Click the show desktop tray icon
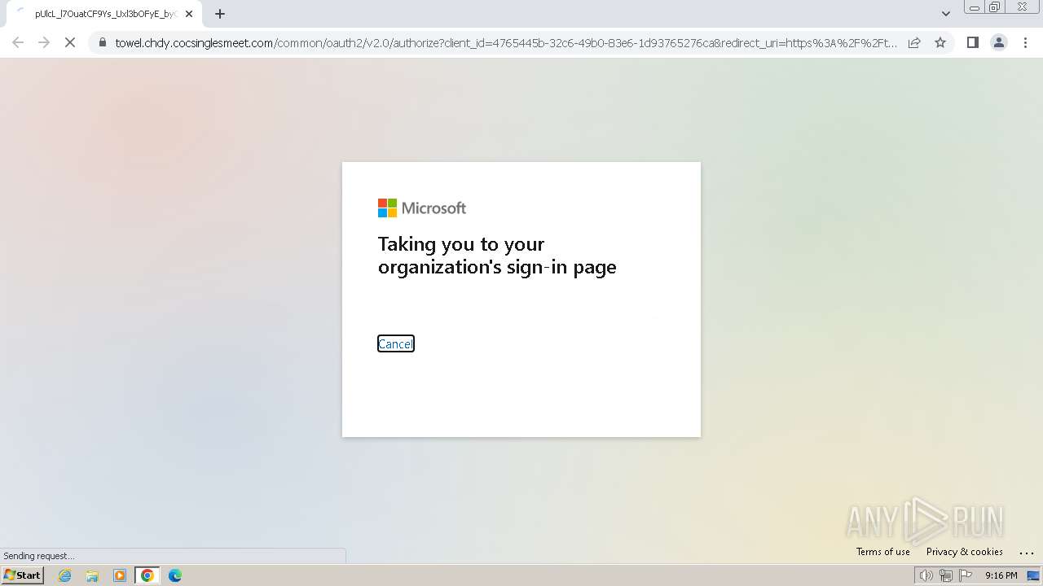 [x=1033, y=575]
